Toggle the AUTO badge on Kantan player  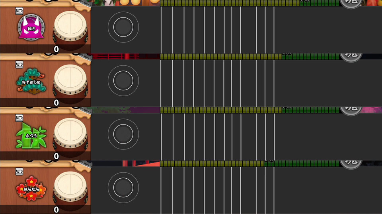point(19,172)
